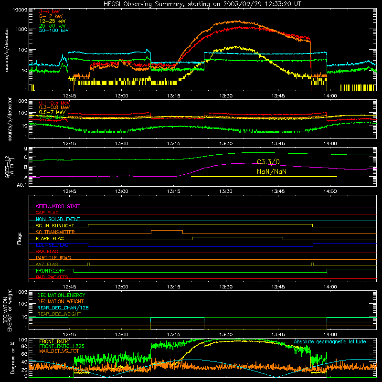The image size is (382, 382).
Task: Click the SC_IN_SUNLIGHT flag label
Action: (x=55, y=225)
